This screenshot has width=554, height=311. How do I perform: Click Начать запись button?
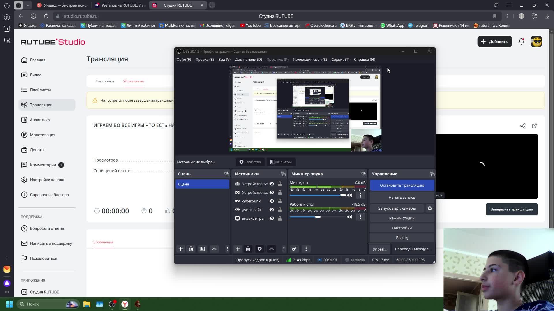402,197
